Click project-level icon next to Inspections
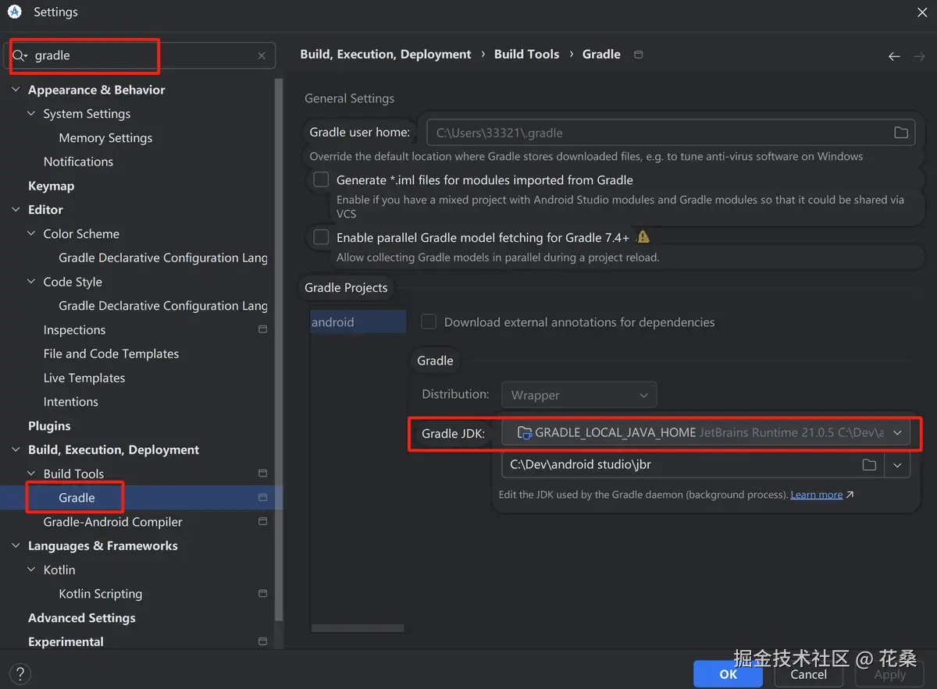The image size is (937, 689). pyautogui.click(x=262, y=329)
